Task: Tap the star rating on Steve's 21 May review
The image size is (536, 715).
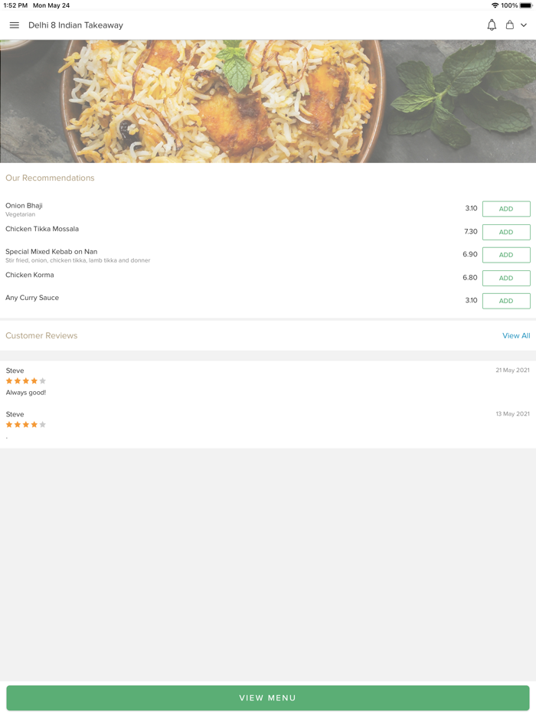Action: coord(26,381)
